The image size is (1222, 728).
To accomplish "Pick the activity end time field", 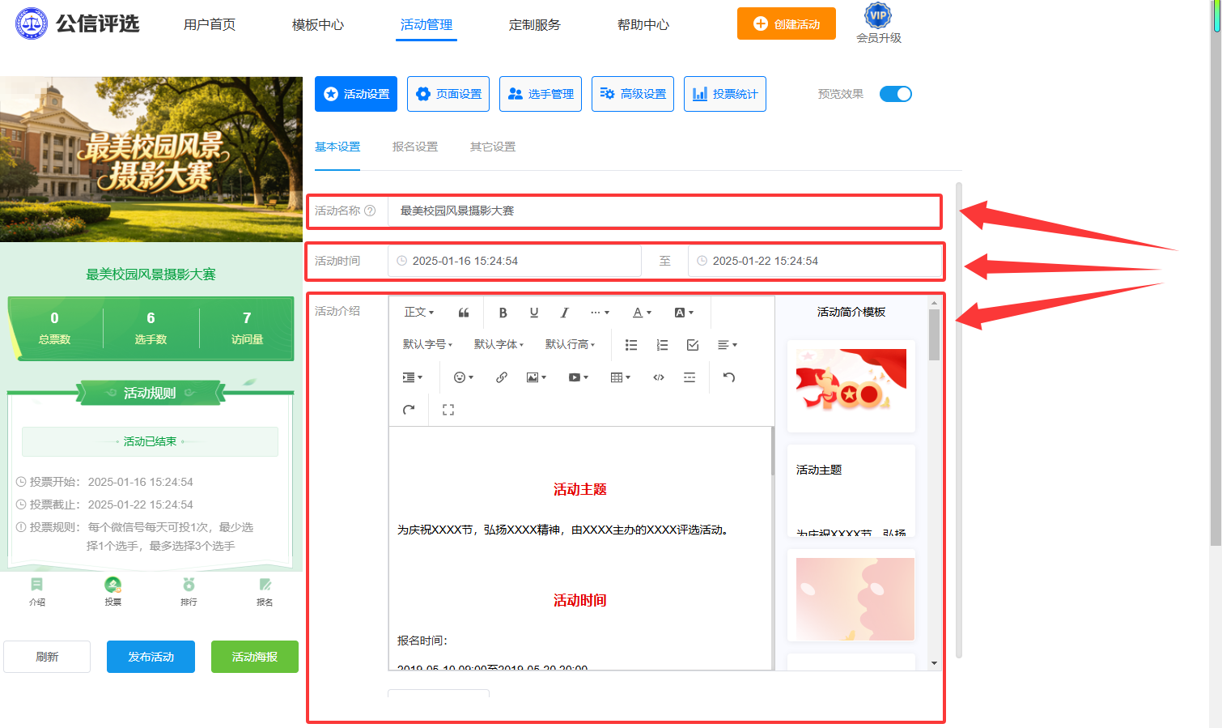I will coord(814,261).
